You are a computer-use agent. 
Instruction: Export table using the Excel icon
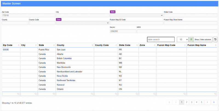click(191, 39)
